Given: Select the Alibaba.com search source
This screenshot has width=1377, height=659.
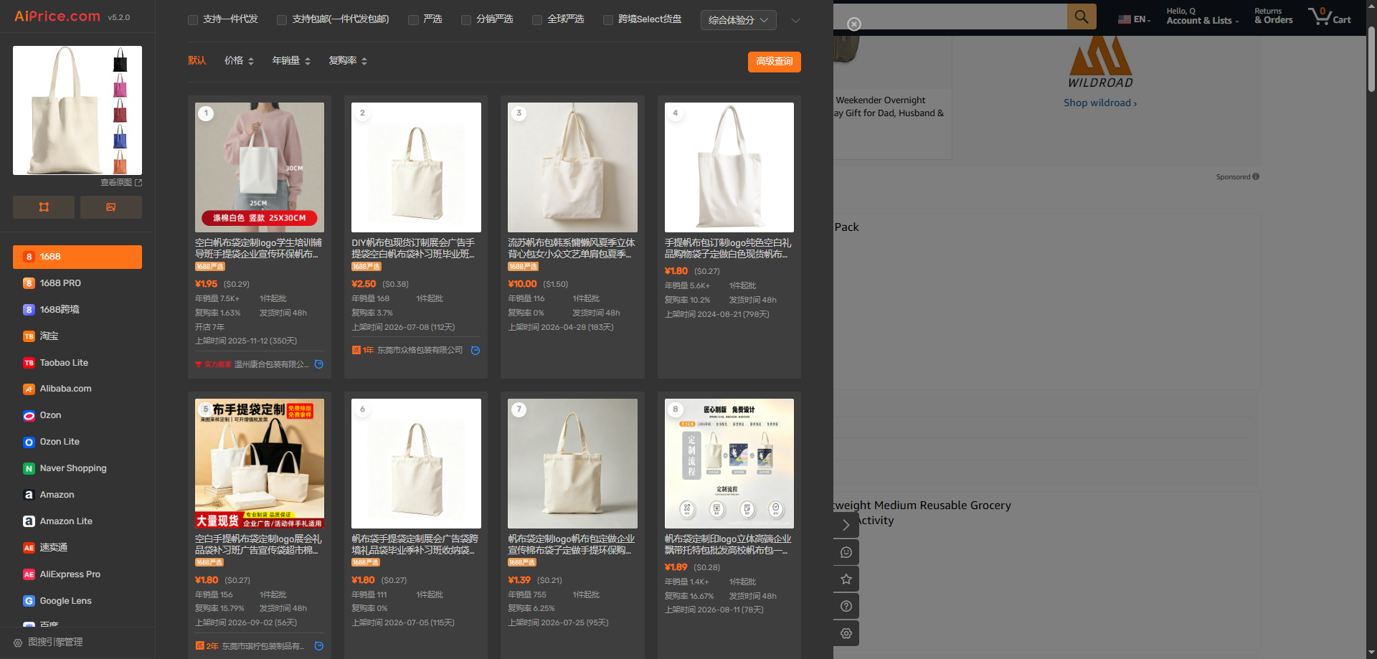Looking at the screenshot, I should (77, 389).
